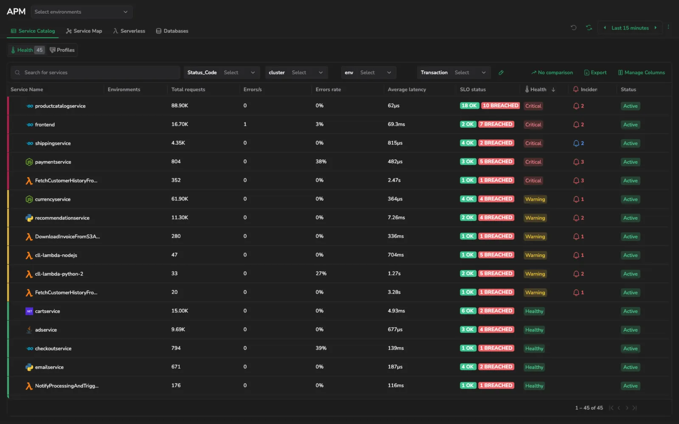
Task: Step time range forward with right arrow
Action: pos(656,28)
